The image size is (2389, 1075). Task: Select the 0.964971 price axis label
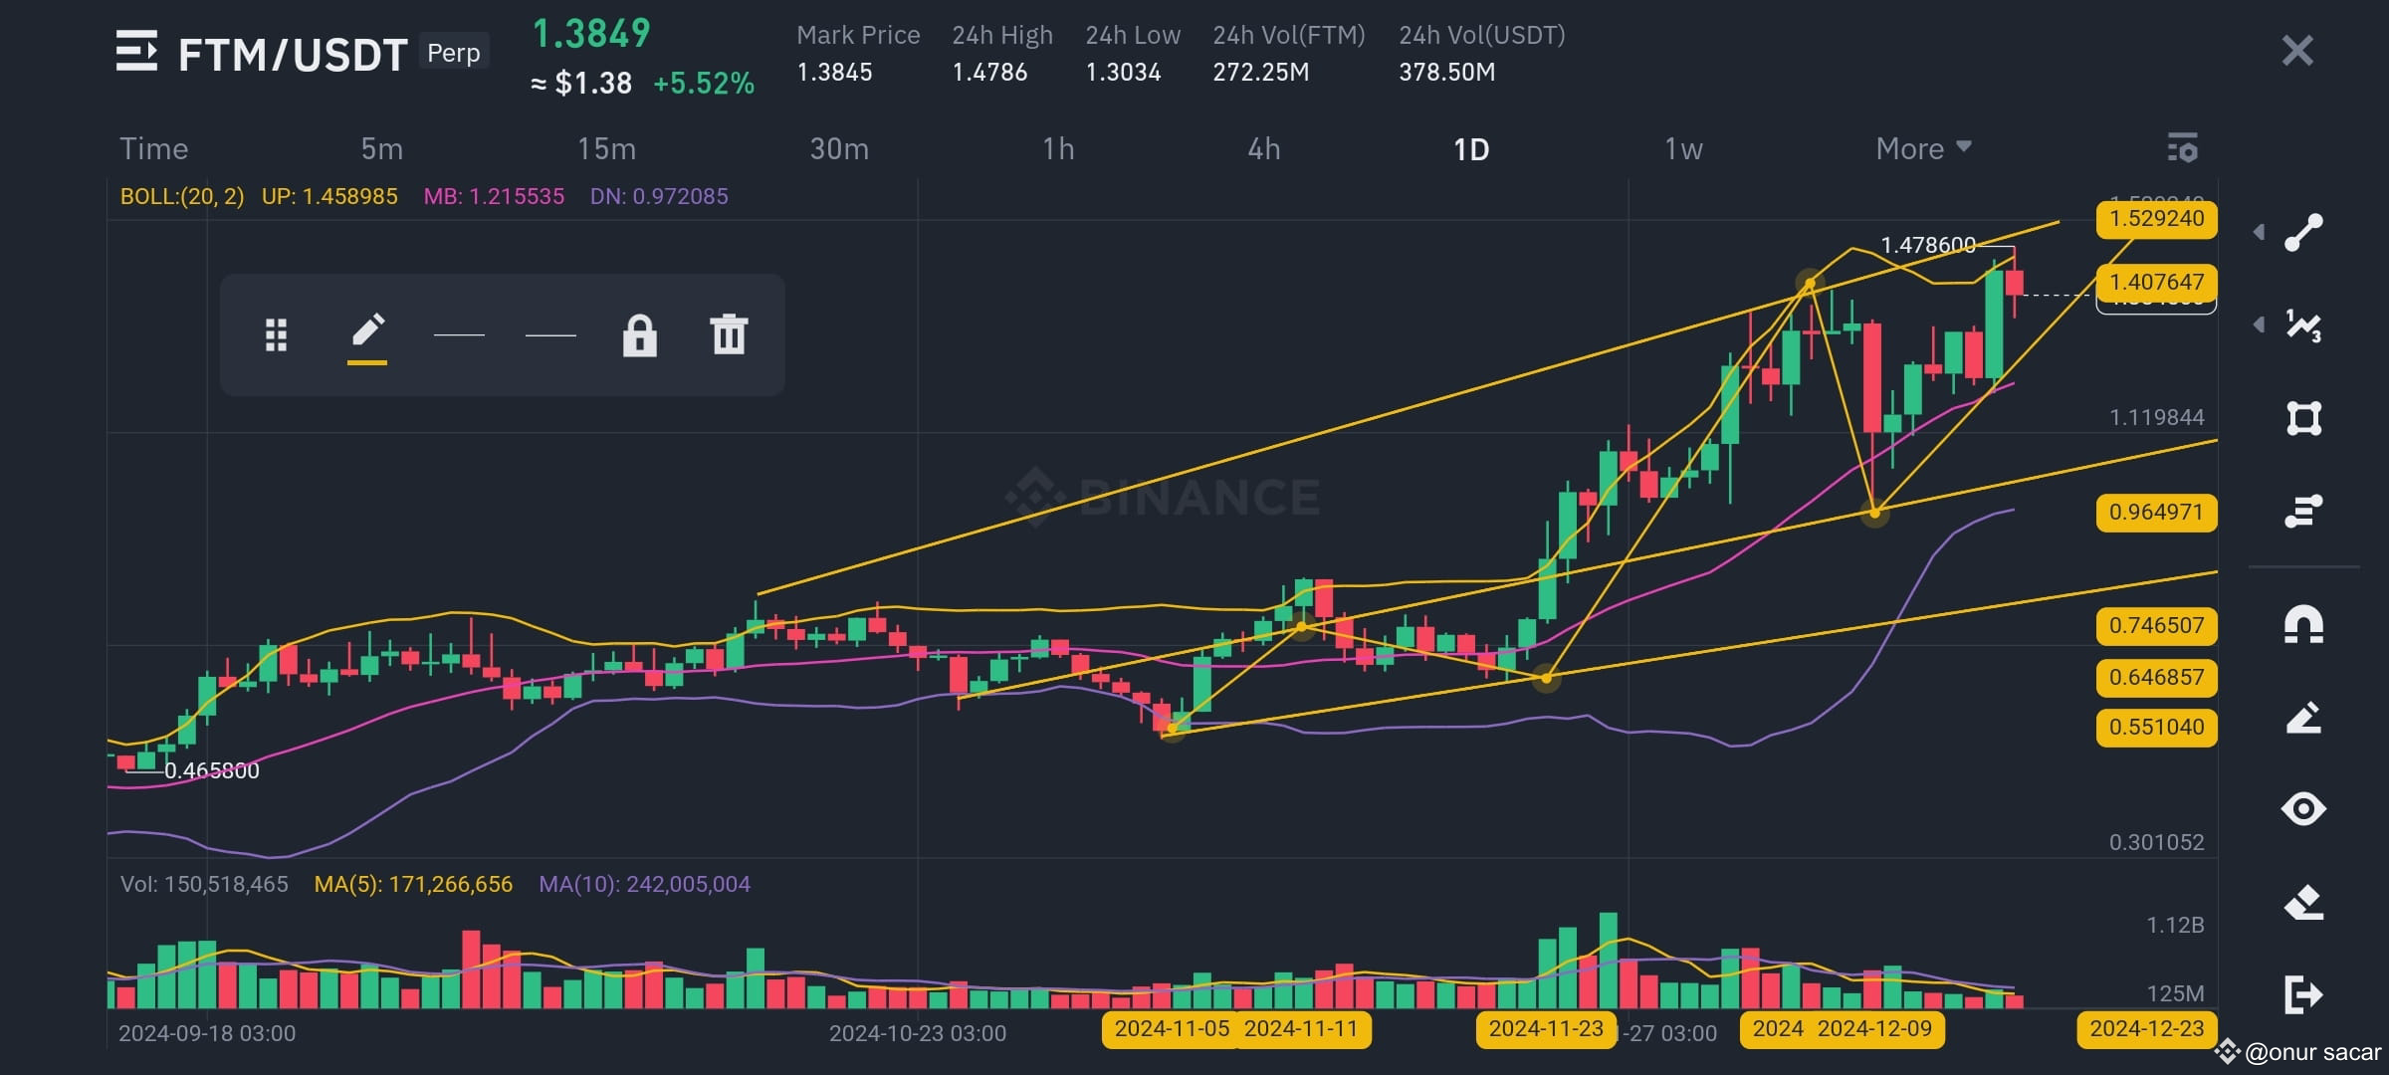(2156, 513)
